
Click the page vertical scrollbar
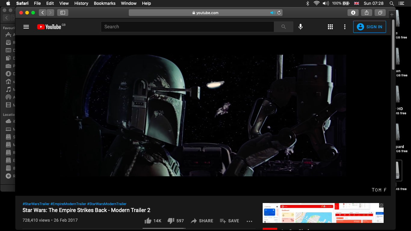click(393, 45)
